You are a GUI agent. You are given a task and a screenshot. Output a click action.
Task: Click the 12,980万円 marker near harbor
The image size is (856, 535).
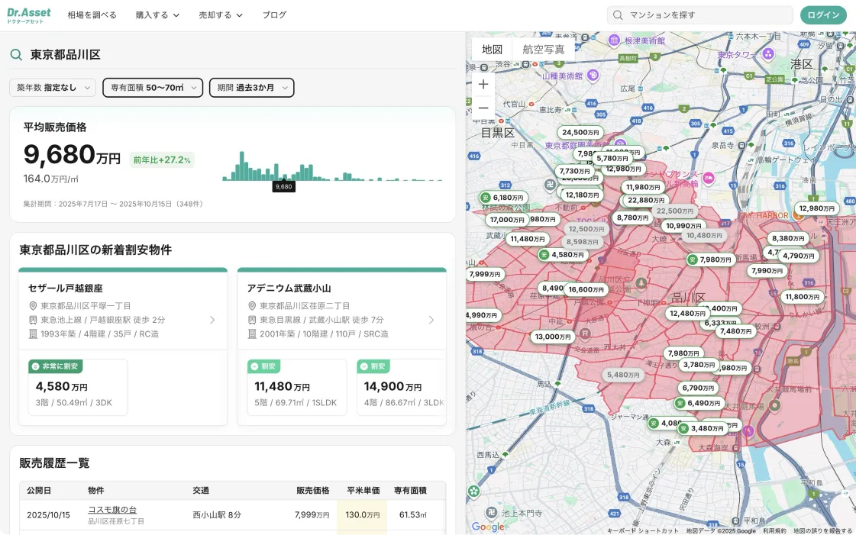tap(817, 208)
